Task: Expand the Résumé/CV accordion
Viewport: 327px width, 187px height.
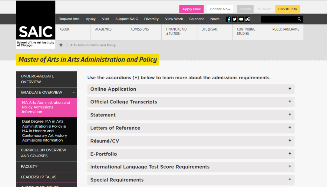Action: pos(191,141)
